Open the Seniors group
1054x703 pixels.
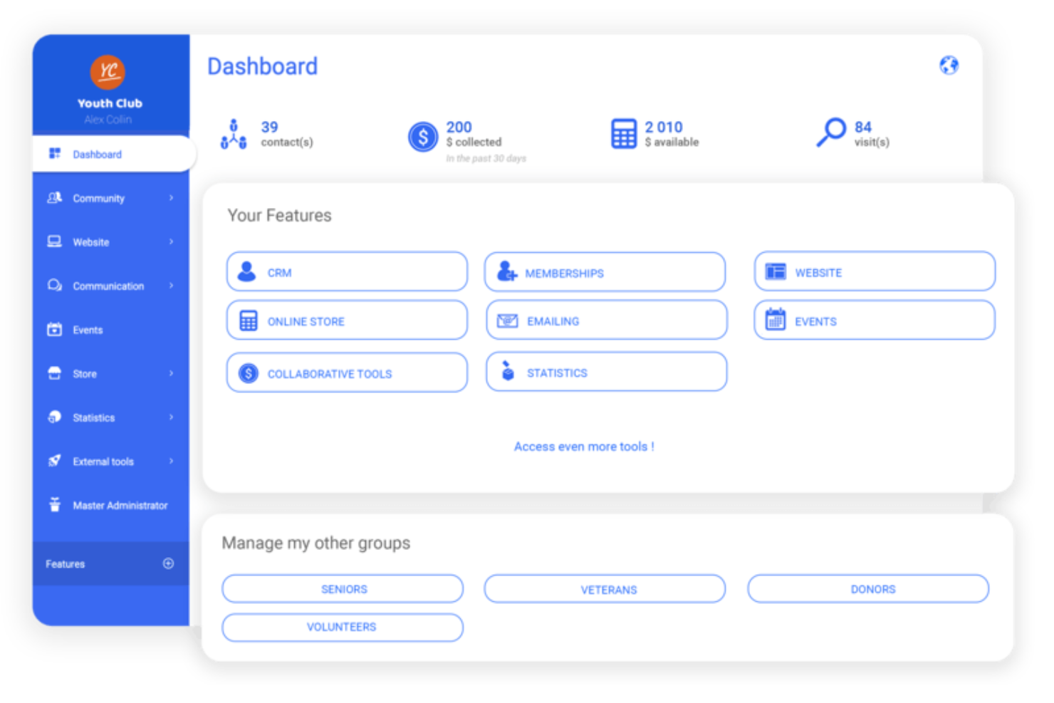point(343,589)
